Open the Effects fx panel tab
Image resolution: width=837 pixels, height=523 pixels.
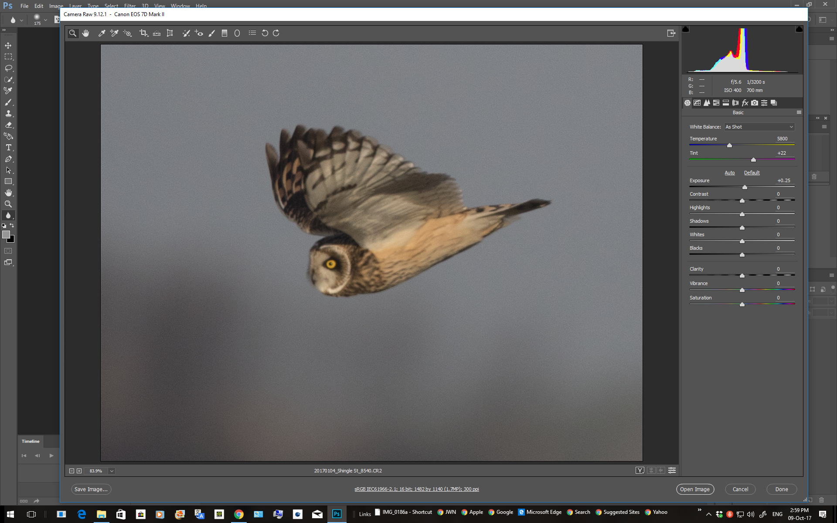pos(745,103)
